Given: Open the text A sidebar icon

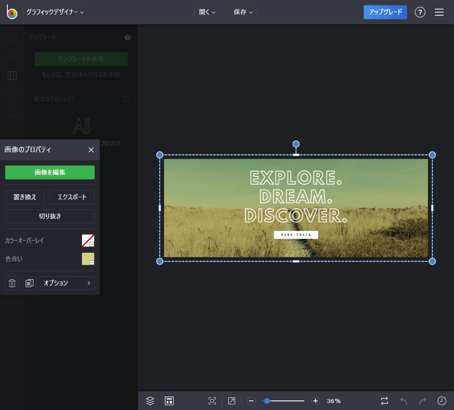Looking at the screenshot, I should point(12,114).
